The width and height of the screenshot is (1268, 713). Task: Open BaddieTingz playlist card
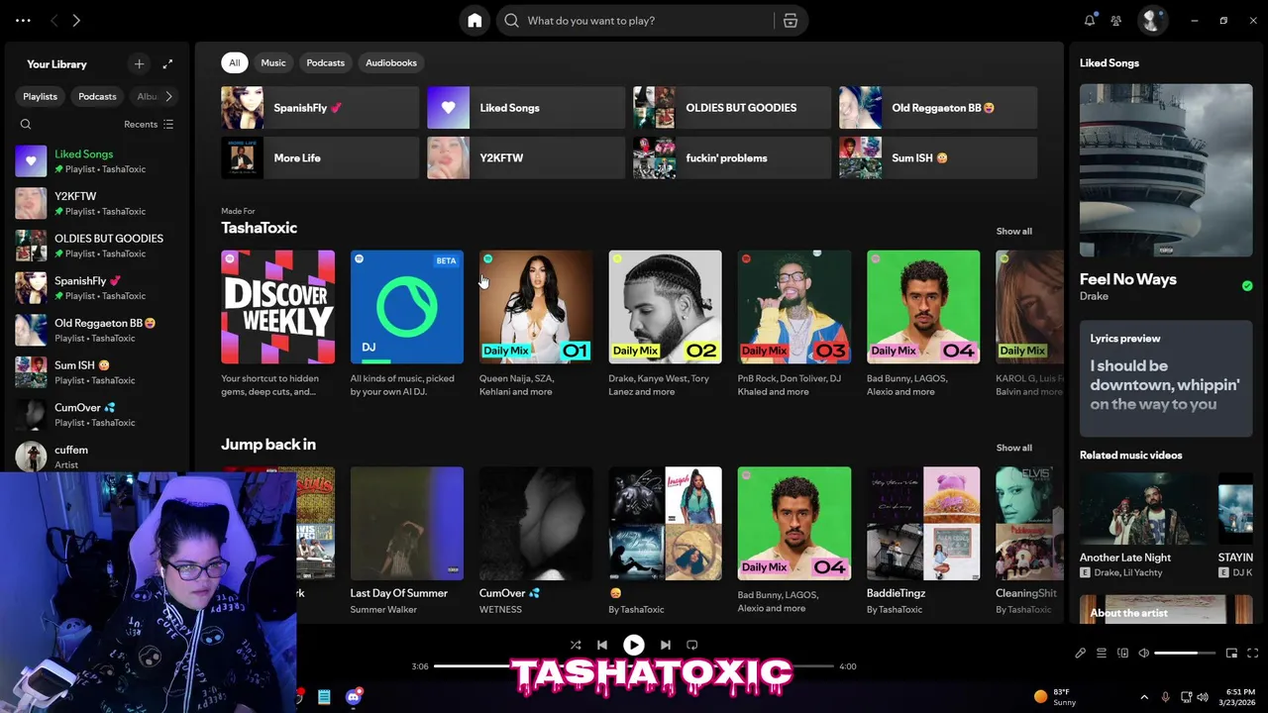[x=922, y=541]
